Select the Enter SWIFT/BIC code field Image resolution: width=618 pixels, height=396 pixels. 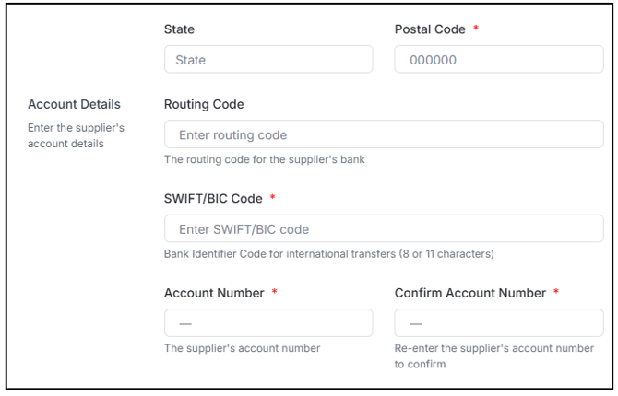point(383,228)
